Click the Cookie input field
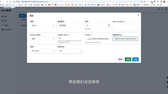Viewport: 168px width, 94px height. click(98, 39)
